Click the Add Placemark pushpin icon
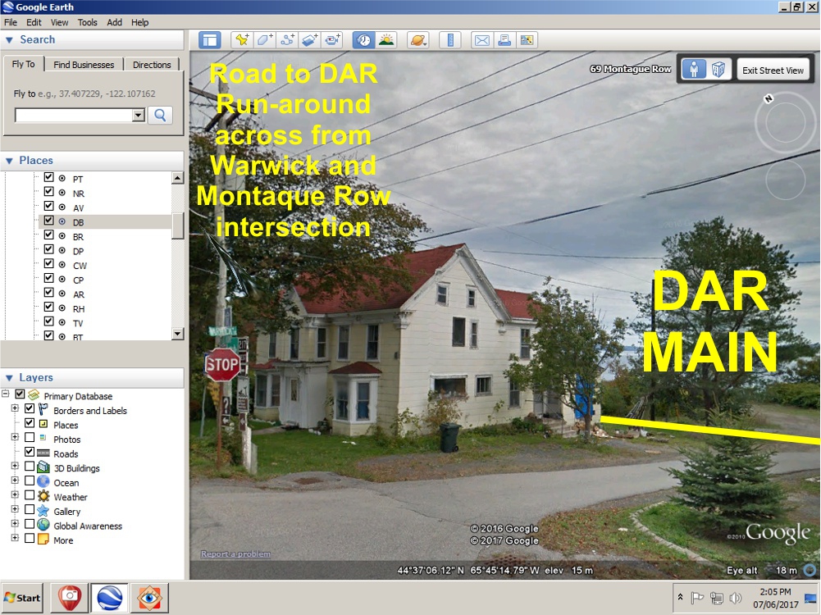This screenshot has height=615, width=821. (x=242, y=39)
